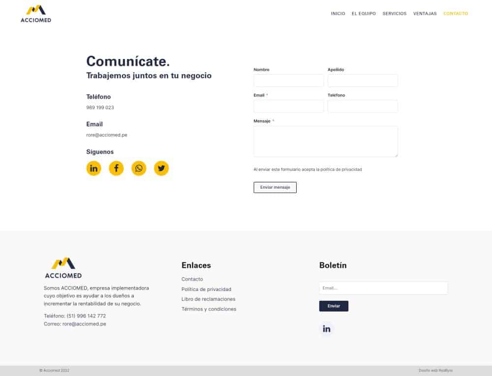This screenshot has height=376, width=492.
Task: Navigate to SERVICIOS in the top menu
Action: coord(395,14)
